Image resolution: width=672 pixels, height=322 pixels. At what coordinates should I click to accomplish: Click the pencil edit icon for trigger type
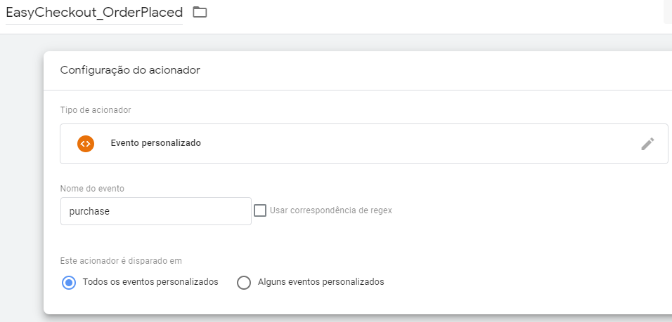click(647, 144)
